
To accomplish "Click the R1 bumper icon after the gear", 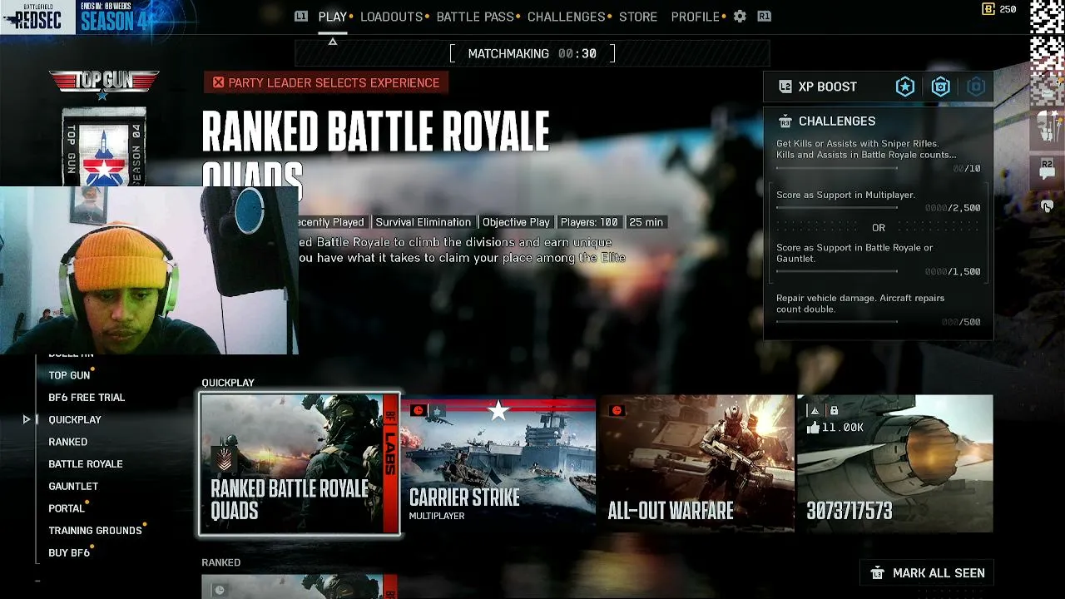I will pyautogui.click(x=764, y=17).
